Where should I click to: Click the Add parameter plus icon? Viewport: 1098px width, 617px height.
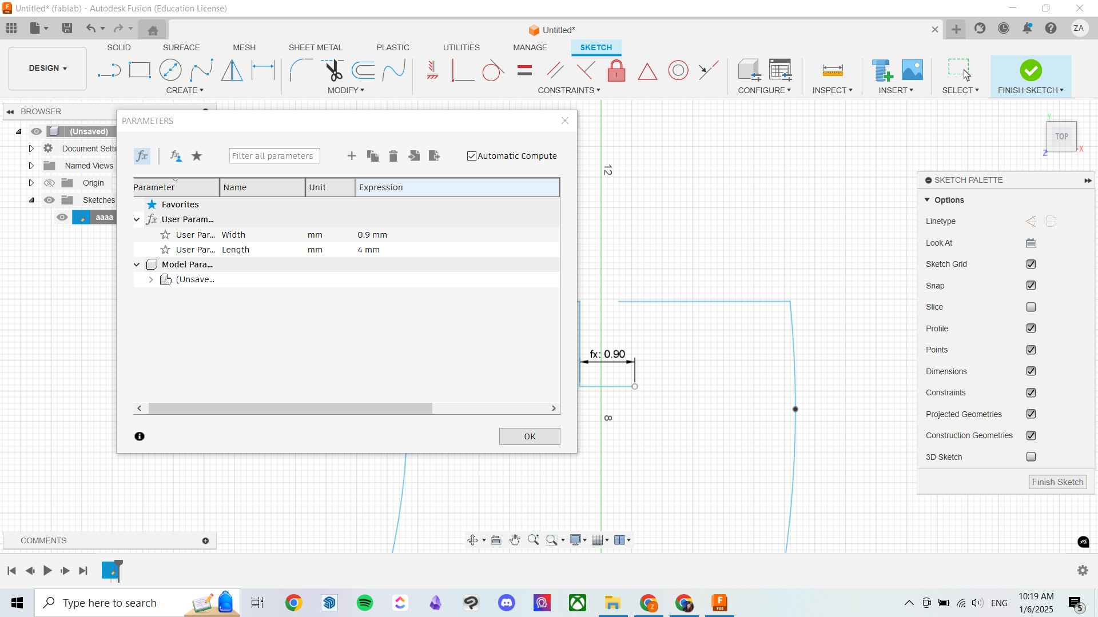(352, 155)
